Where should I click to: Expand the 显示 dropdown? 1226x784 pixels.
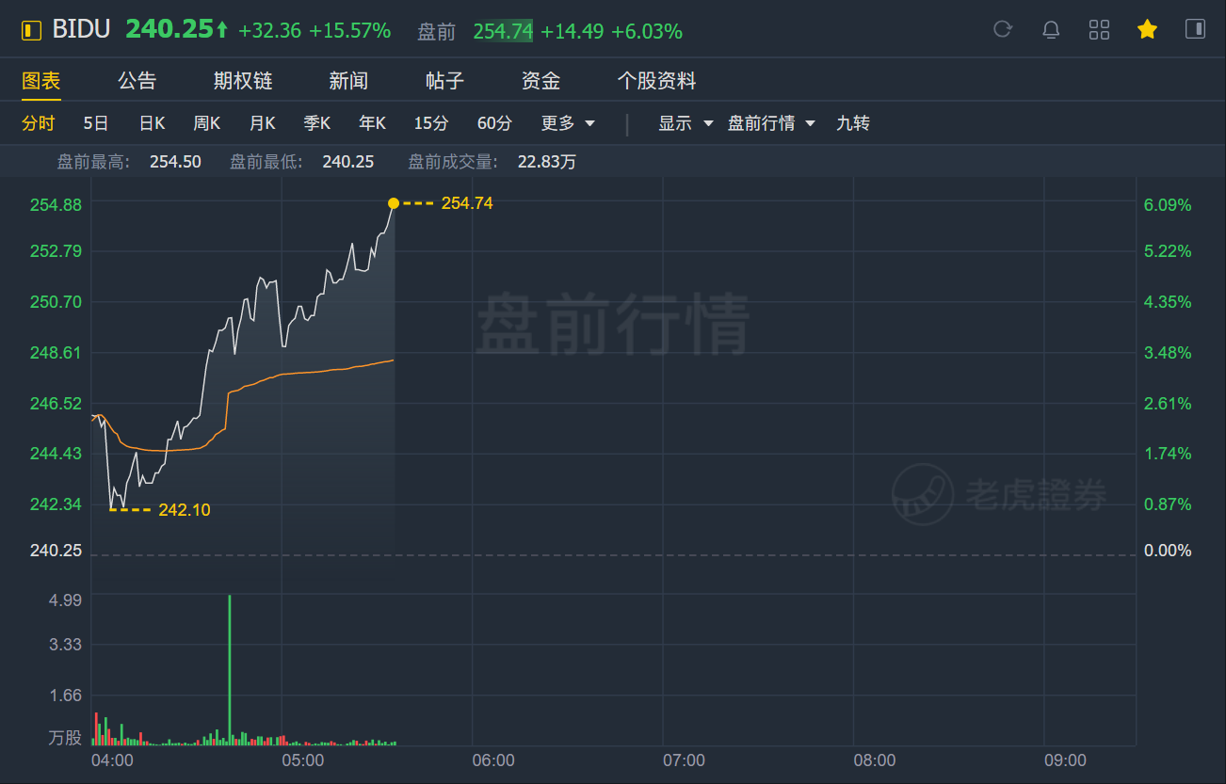coord(686,123)
